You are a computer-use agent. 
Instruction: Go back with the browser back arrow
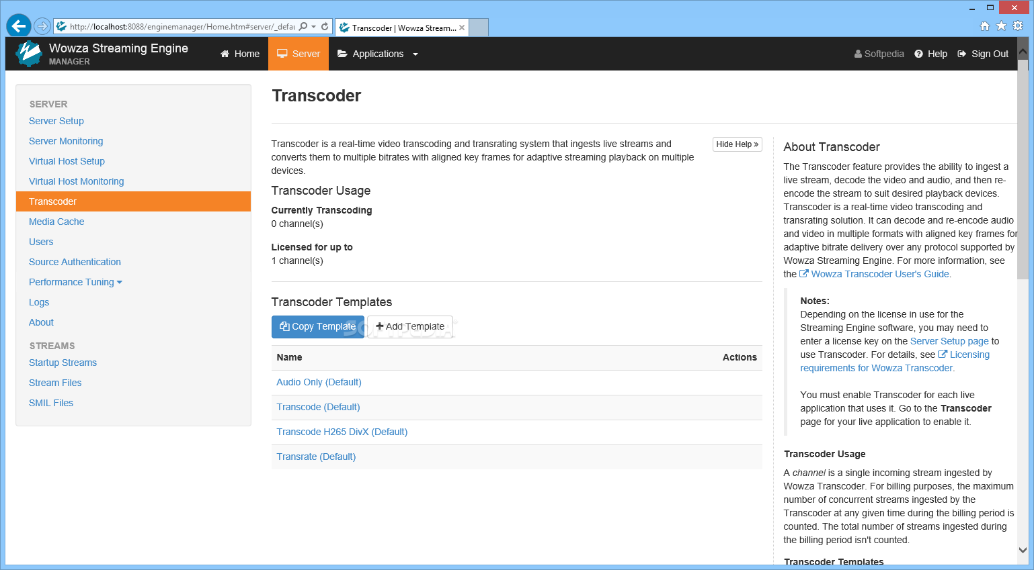18,26
